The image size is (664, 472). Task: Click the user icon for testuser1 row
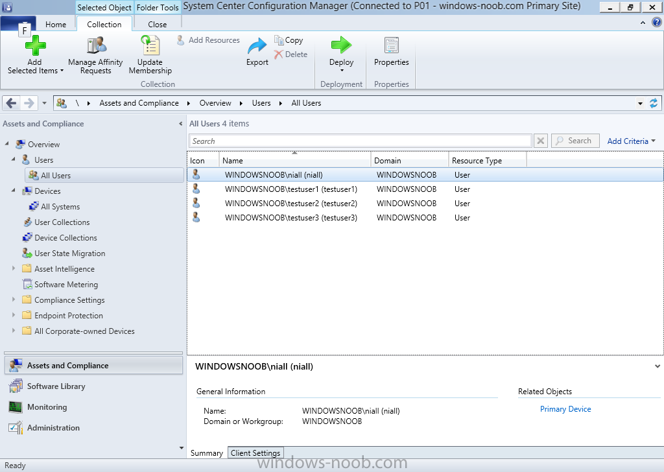196,189
